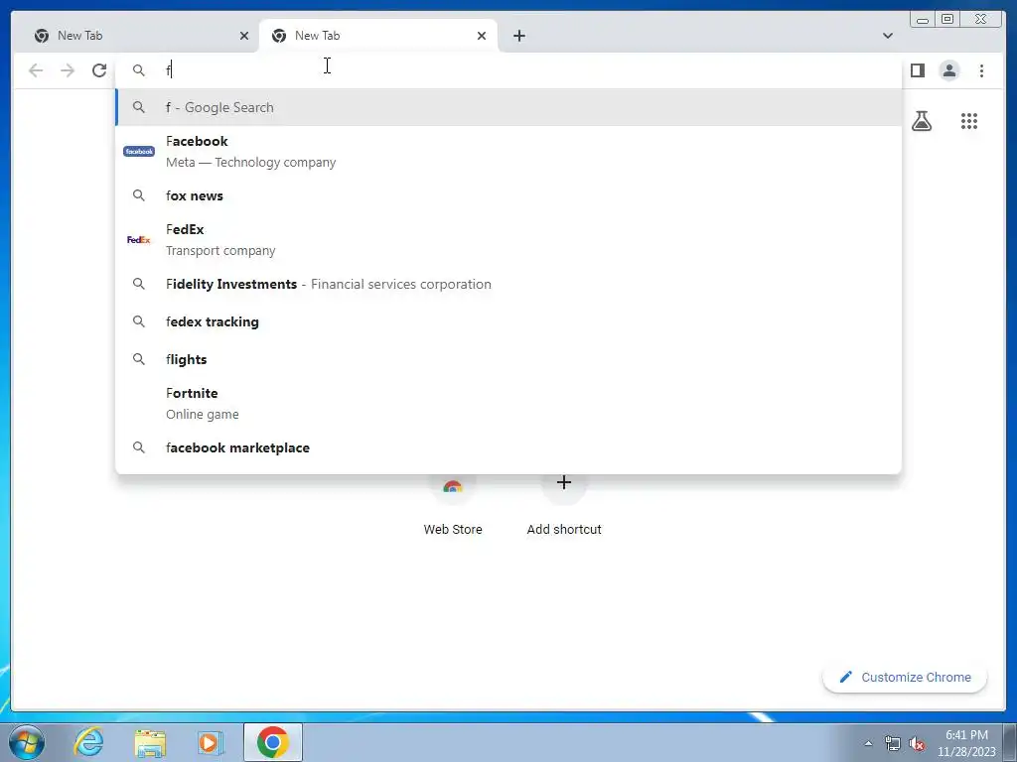Open a new tab with plus button

point(518,36)
